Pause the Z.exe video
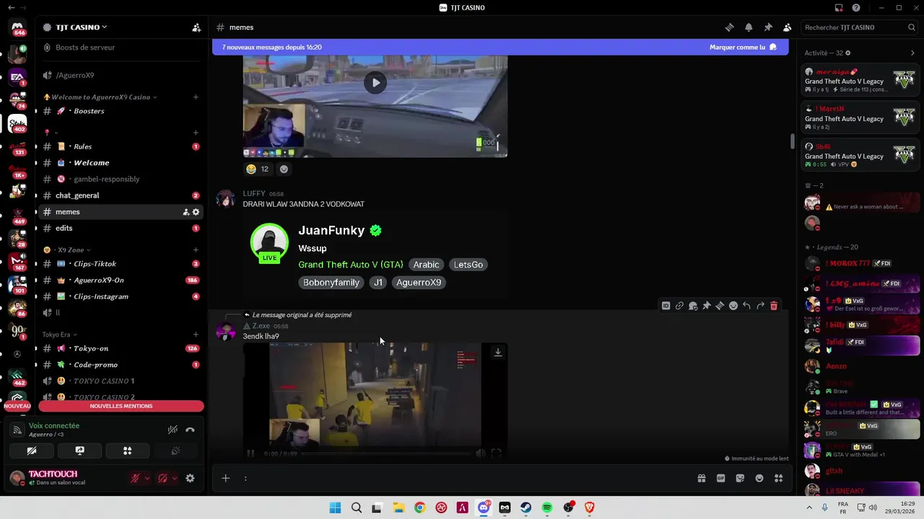This screenshot has width=924, height=519. pos(250,453)
